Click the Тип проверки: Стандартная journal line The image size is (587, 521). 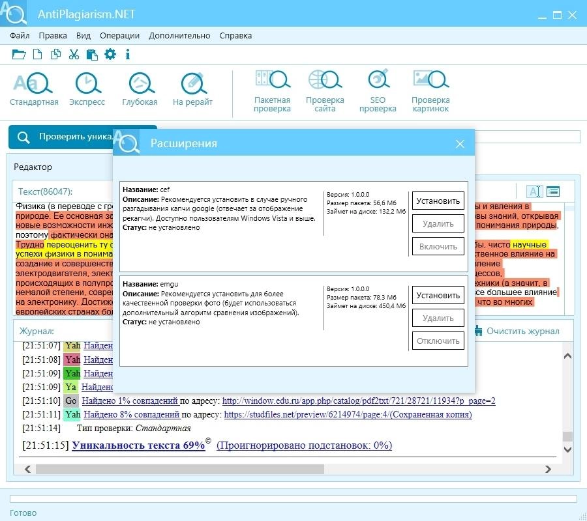pos(134,429)
